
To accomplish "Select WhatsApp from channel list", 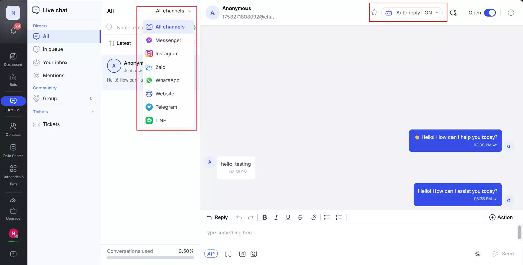I will tap(167, 80).
